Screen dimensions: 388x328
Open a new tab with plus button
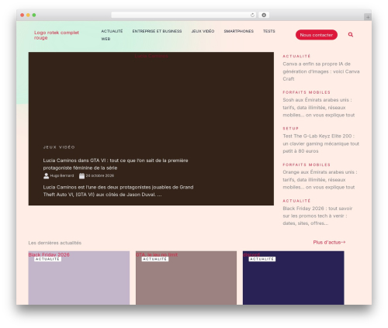click(368, 17)
